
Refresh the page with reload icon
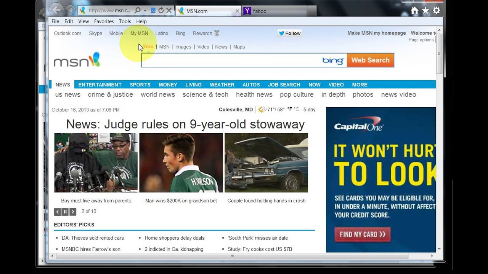161,11
